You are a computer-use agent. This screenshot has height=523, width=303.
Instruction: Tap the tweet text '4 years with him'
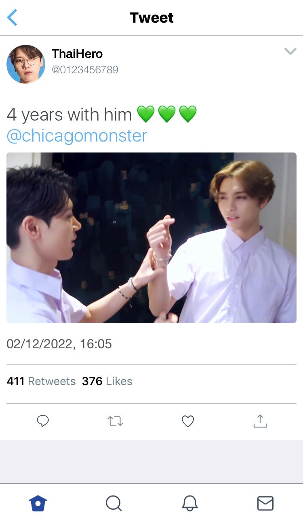click(69, 115)
